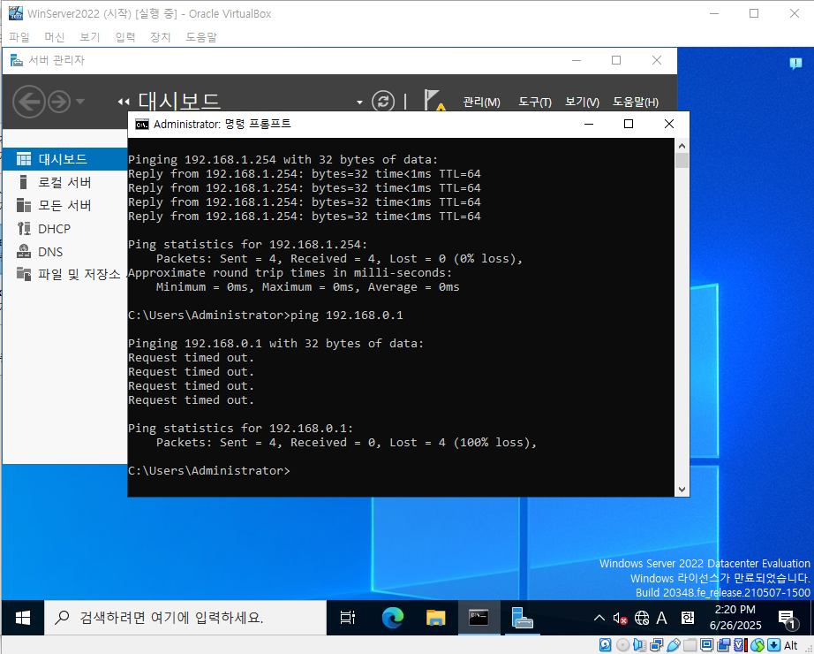
Task: Select 모든 서버 in the sidebar
Action: pos(65,205)
